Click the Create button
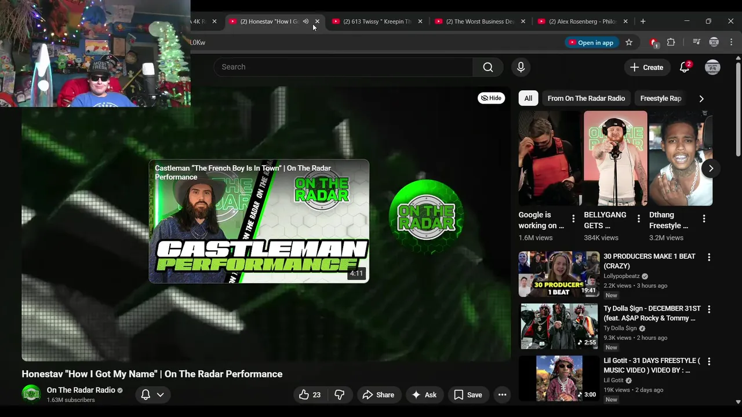Image resolution: width=742 pixels, height=417 pixels. coord(647,67)
